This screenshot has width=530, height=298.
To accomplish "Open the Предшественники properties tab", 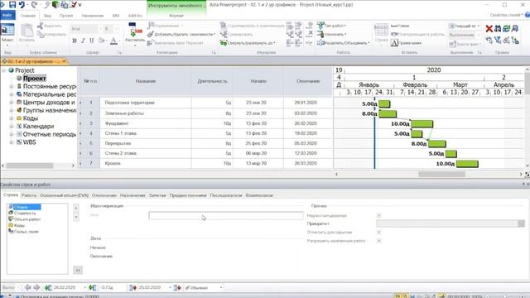I will coord(188,195).
